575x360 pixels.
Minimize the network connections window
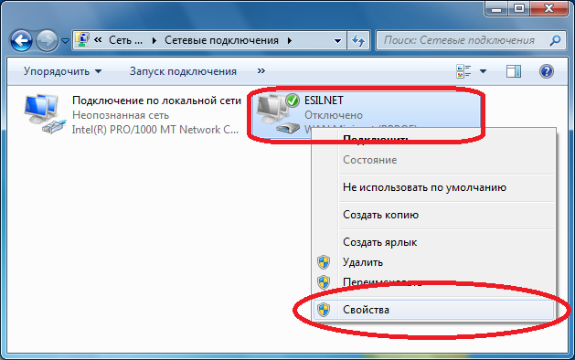[x=496, y=8]
